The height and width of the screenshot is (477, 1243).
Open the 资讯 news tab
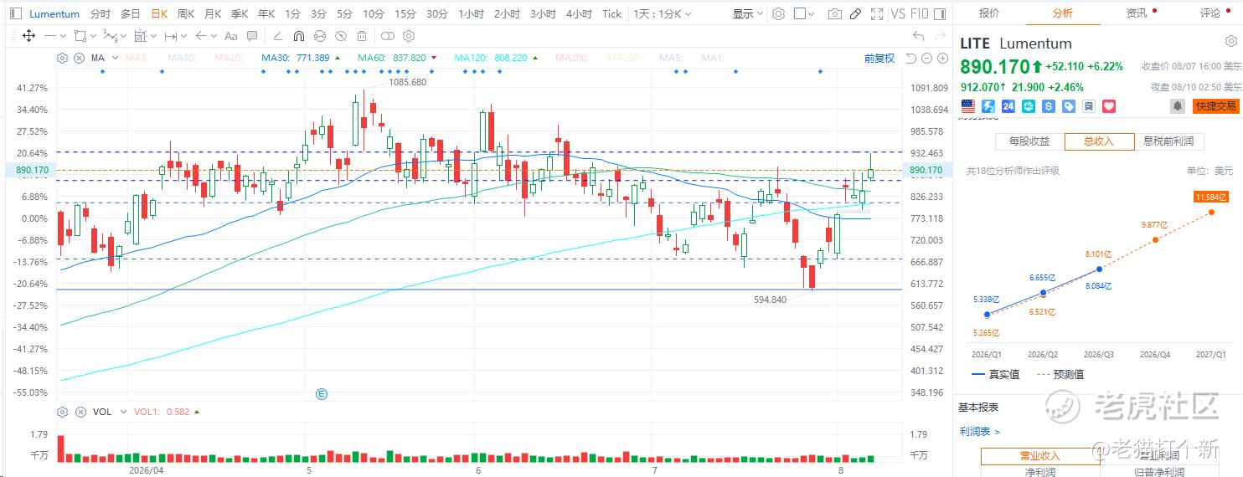[1137, 13]
